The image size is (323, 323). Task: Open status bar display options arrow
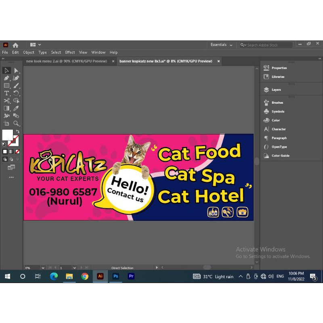click(x=157, y=268)
